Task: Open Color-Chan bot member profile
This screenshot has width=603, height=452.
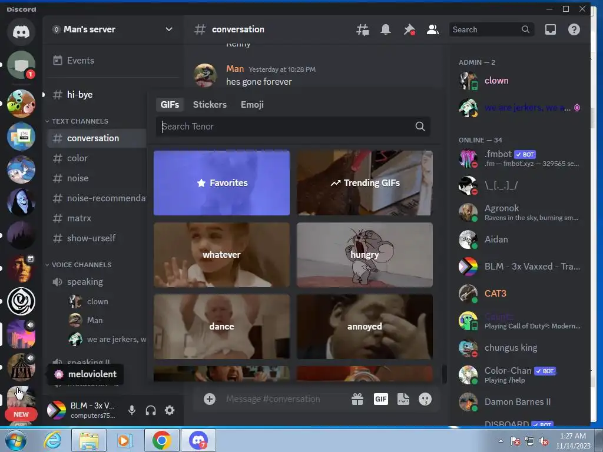Action: click(x=520, y=375)
